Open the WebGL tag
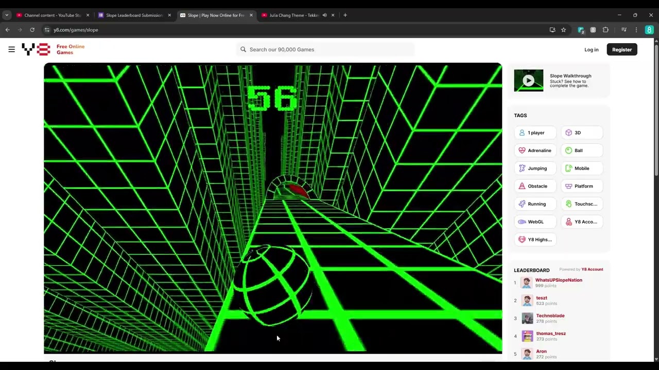This screenshot has height=370, width=659. [535, 221]
